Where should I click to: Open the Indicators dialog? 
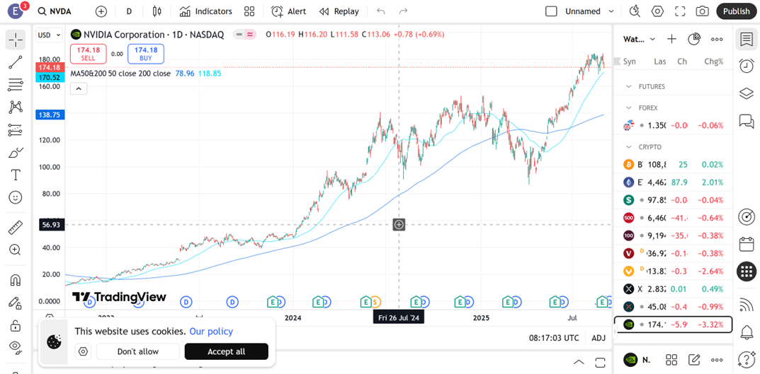pyautogui.click(x=205, y=11)
